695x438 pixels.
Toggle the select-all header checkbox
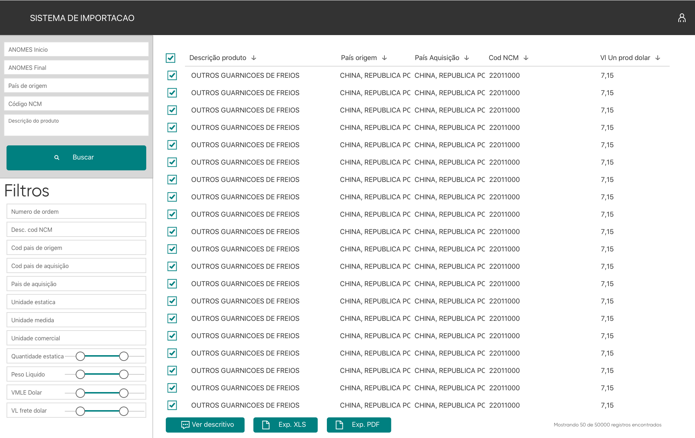coord(170,58)
